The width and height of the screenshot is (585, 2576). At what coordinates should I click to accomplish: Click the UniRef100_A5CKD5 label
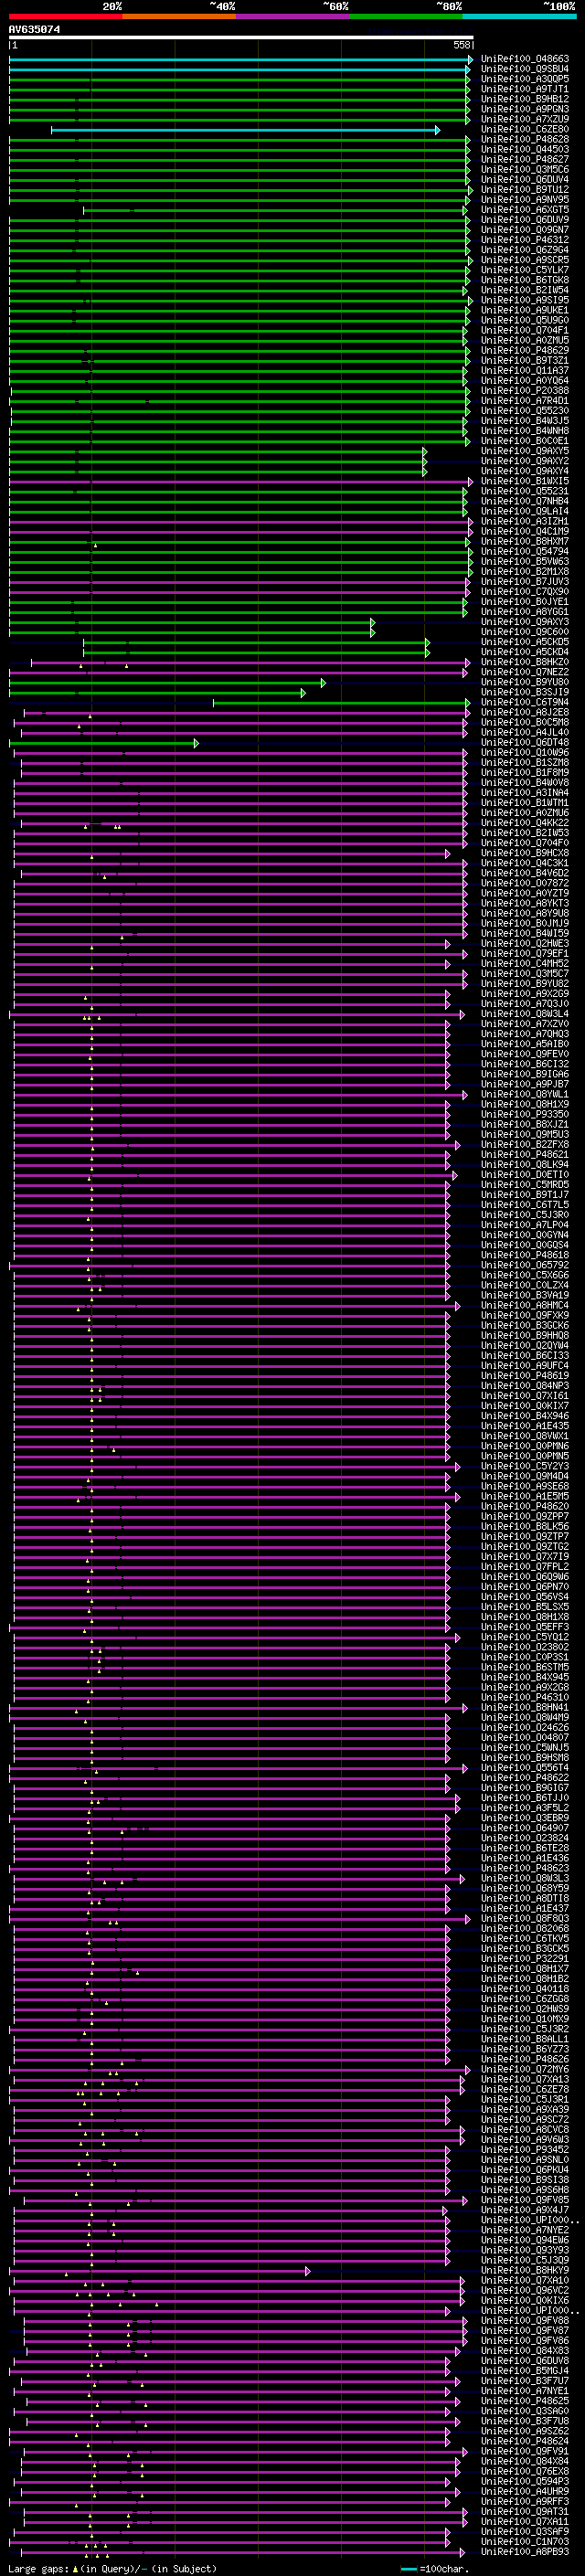pos(525,642)
